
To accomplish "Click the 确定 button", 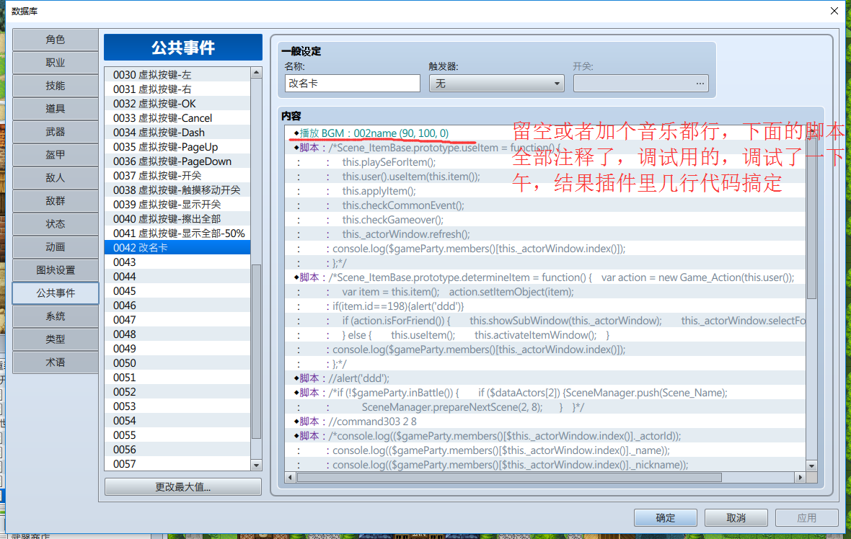I will 666,518.
